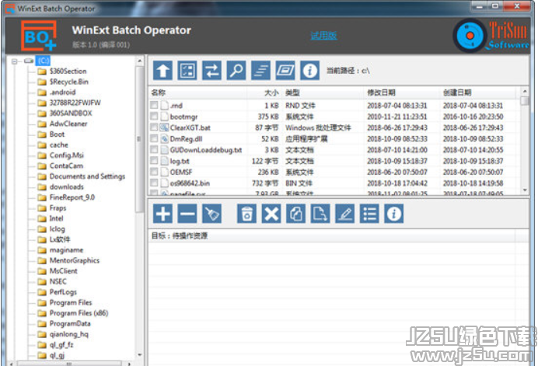Open the upper toolbar info icon

(310, 71)
